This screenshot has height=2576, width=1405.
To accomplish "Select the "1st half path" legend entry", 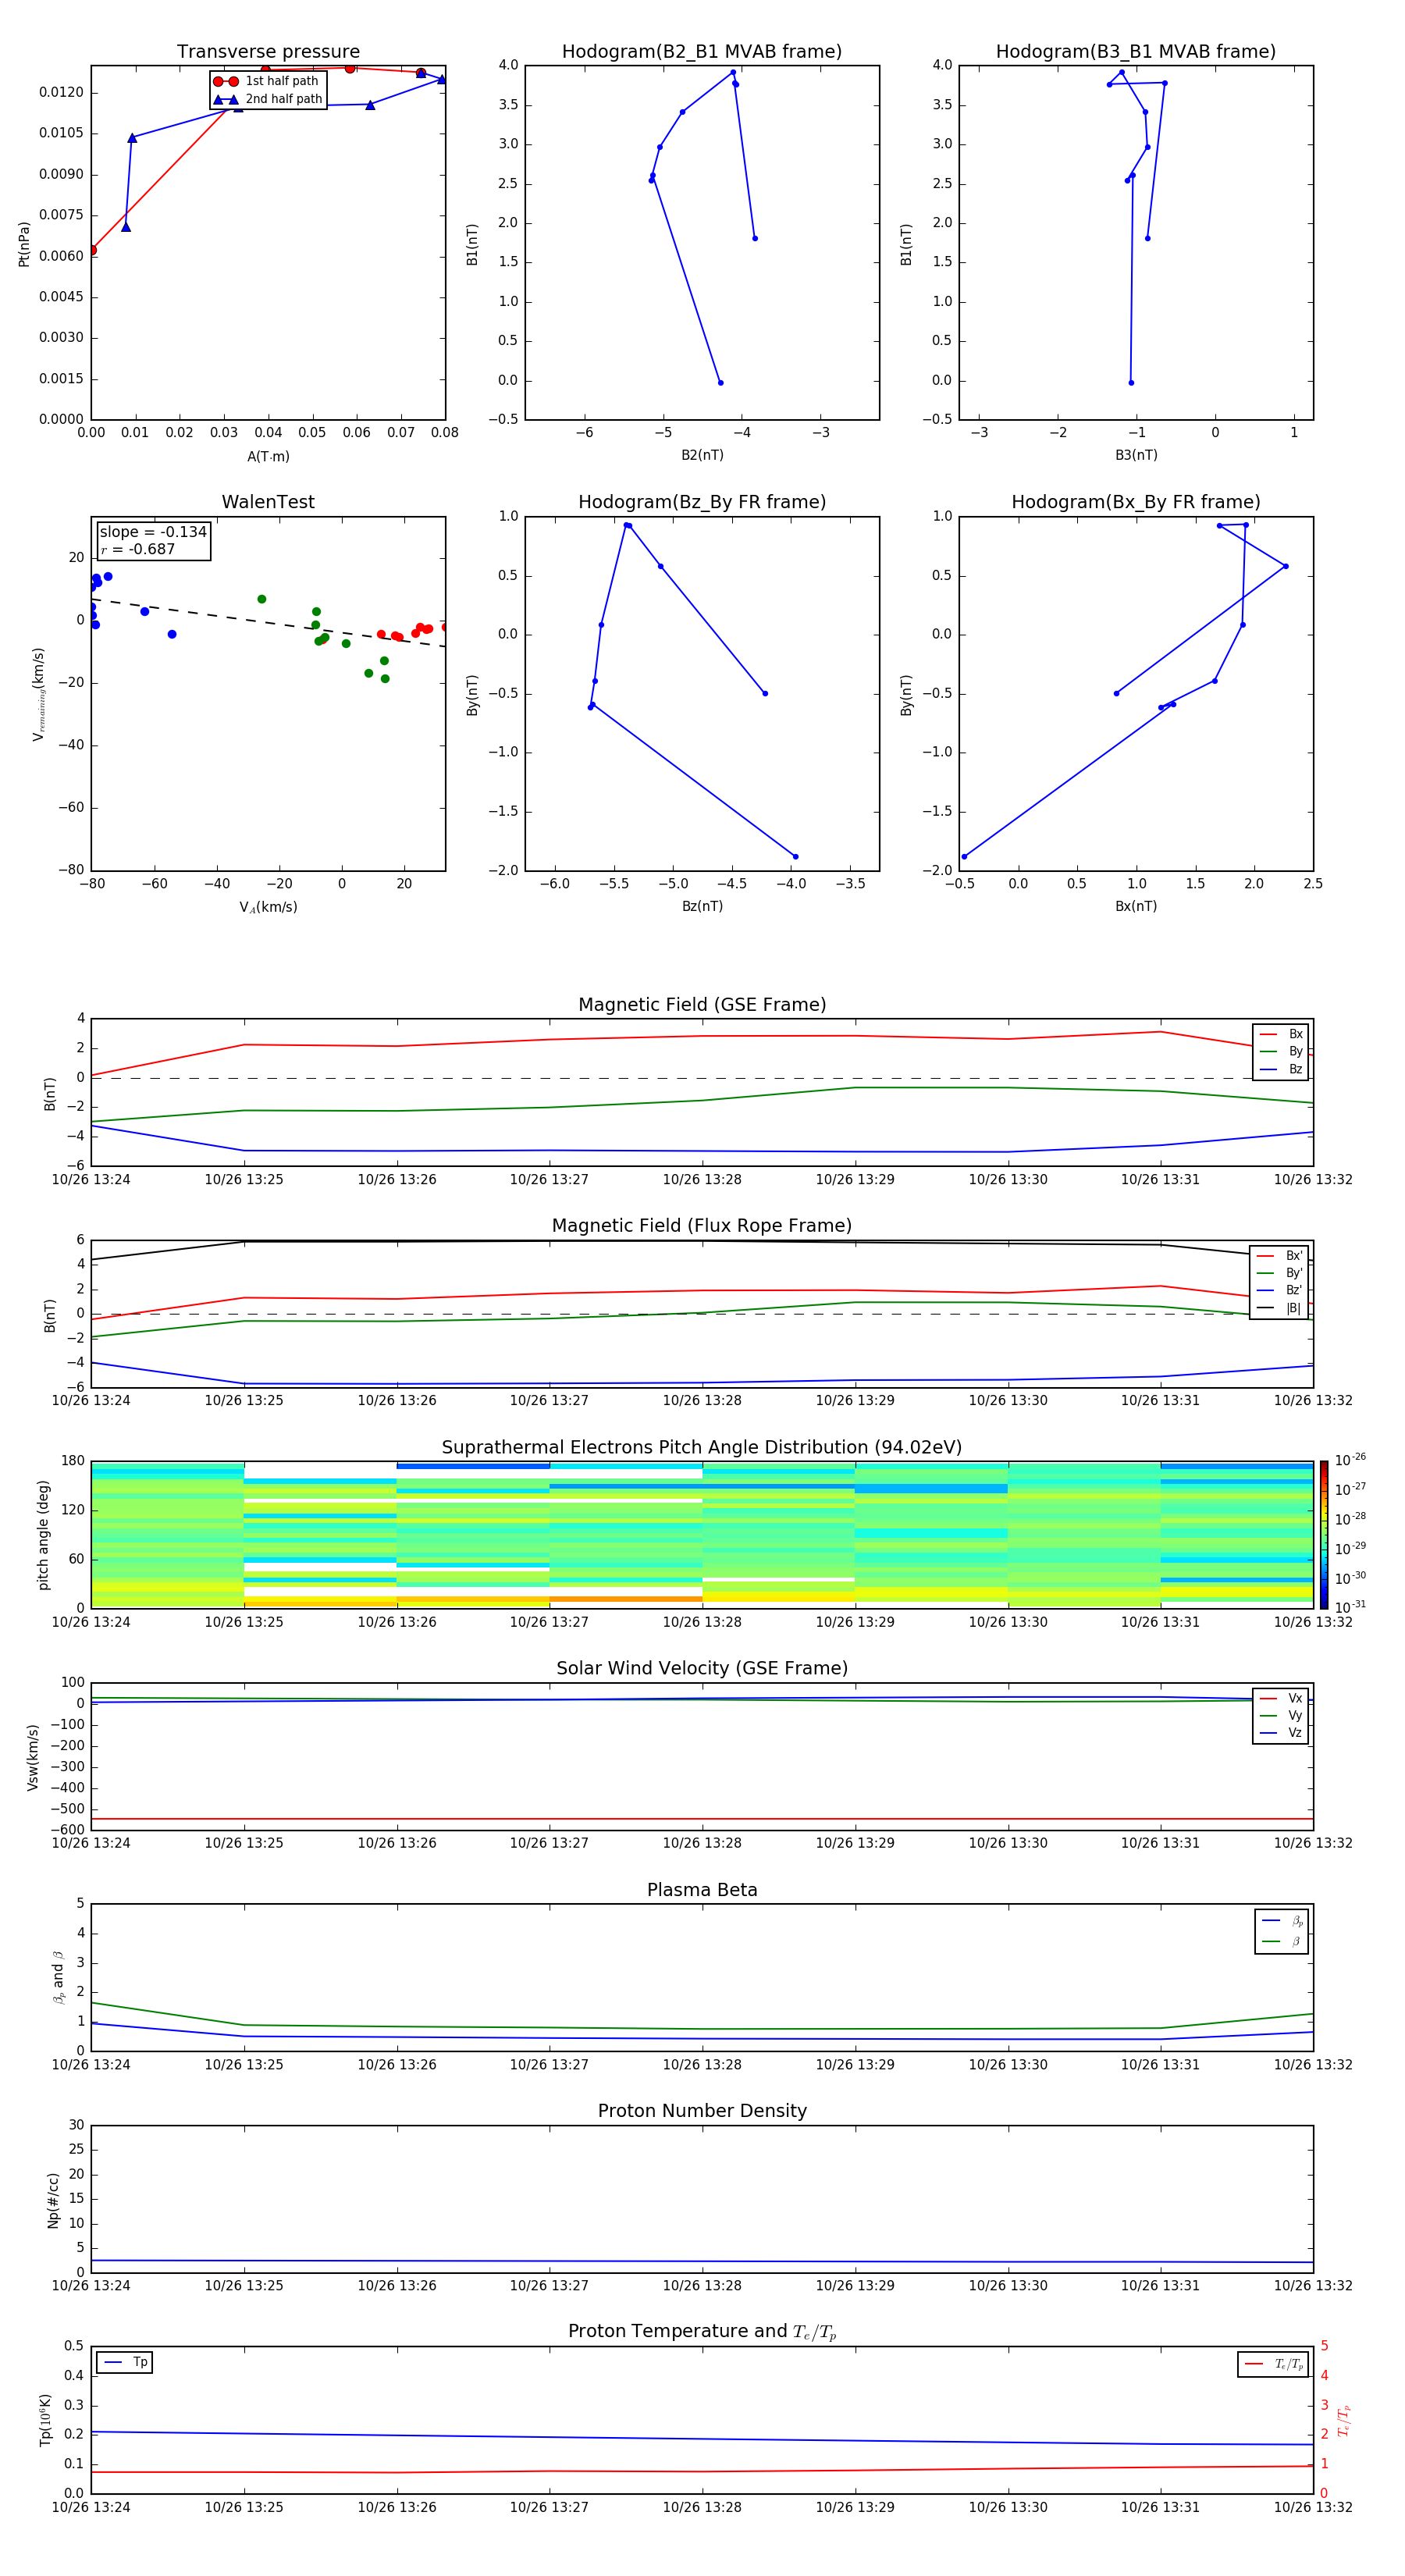I will pyautogui.click(x=266, y=81).
